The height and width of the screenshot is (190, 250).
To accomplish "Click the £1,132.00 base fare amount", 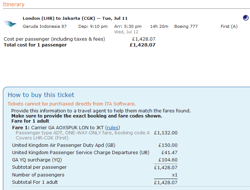I will 165,133.
